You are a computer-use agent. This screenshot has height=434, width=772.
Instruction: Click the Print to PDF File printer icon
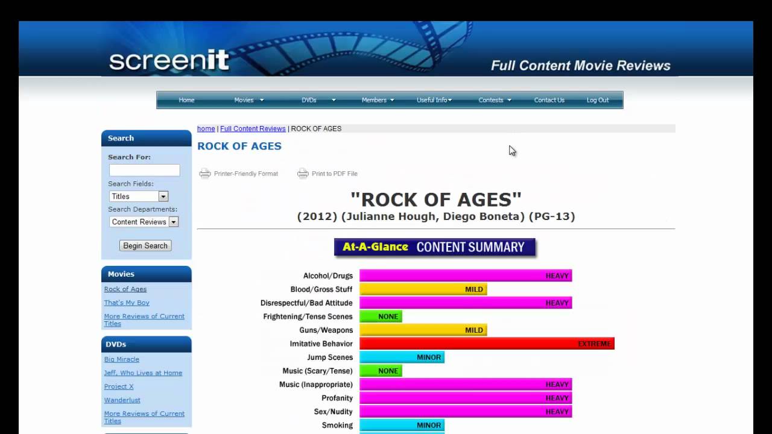[x=303, y=174]
